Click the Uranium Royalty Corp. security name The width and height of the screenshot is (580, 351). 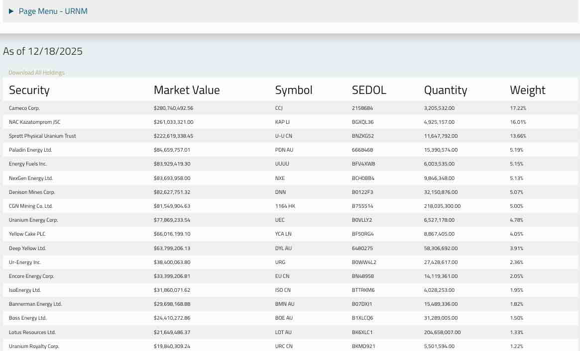click(34, 346)
